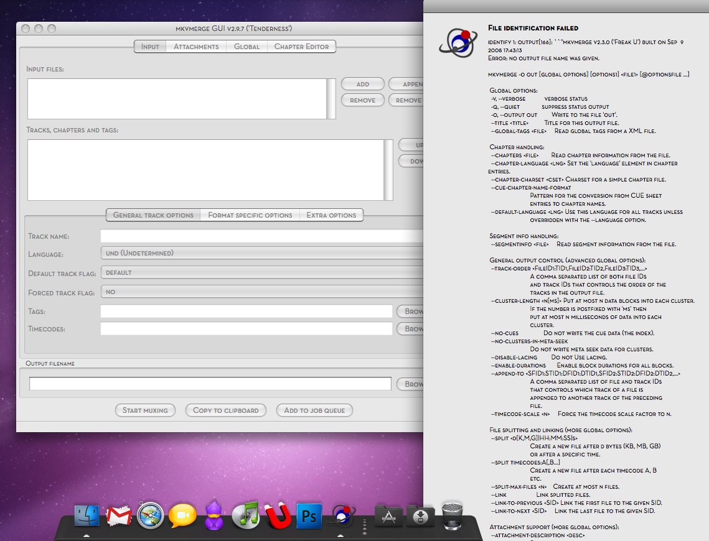Screen dimensions: 709x541
Task: Click inside the Input files list
Action: click(x=177, y=99)
